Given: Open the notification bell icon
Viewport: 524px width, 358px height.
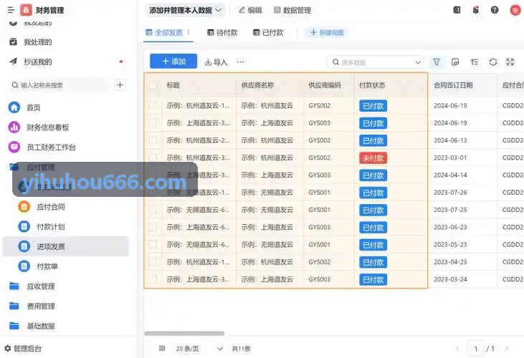Looking at the screenshot, I should click(475, 10).
